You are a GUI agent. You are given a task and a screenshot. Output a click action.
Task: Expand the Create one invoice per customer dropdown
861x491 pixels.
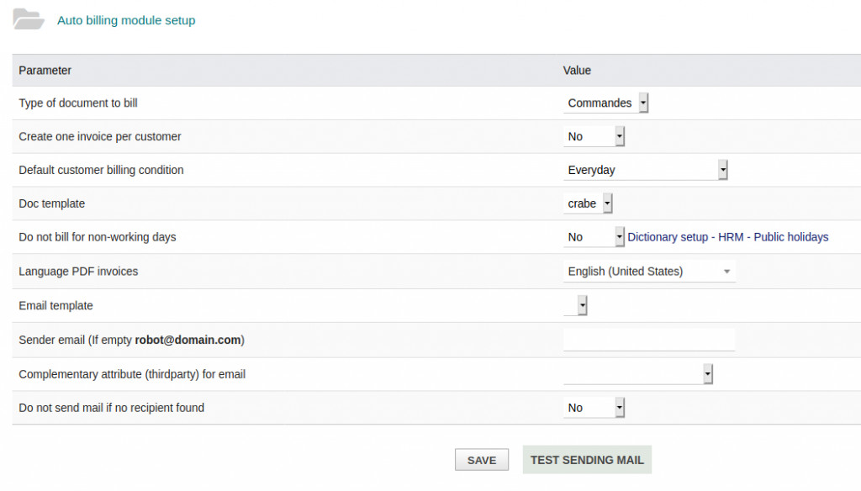pos(594,137)
